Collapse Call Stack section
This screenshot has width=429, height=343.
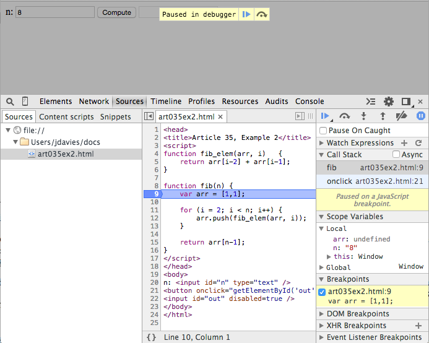(321, 155)
